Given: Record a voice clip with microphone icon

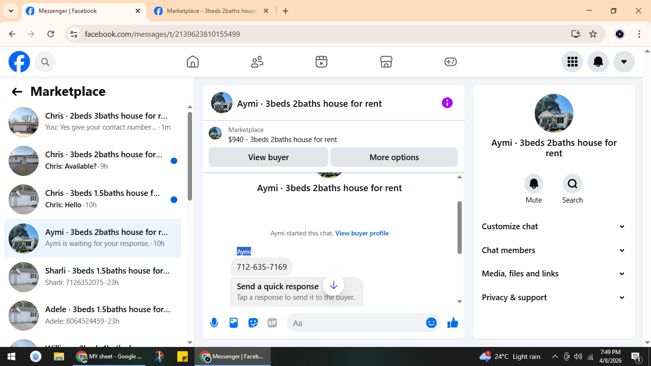Looking at the screenshot, I should pos(214,323).
